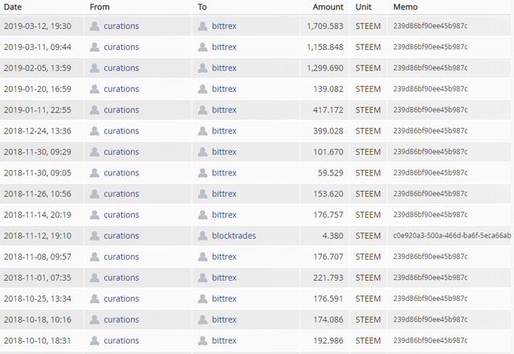Click the Unit column header
This screenshot has height=354, width=514.
pyautogui.click(x=364, y=7)
